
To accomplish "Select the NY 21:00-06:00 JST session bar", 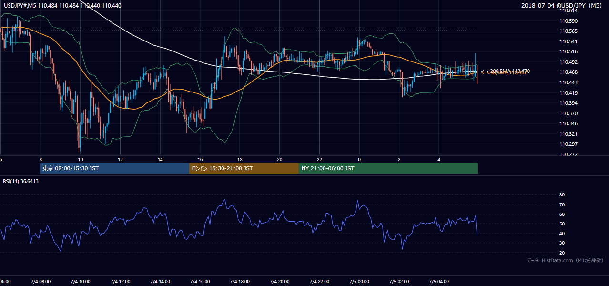I will tap(388, 168).
